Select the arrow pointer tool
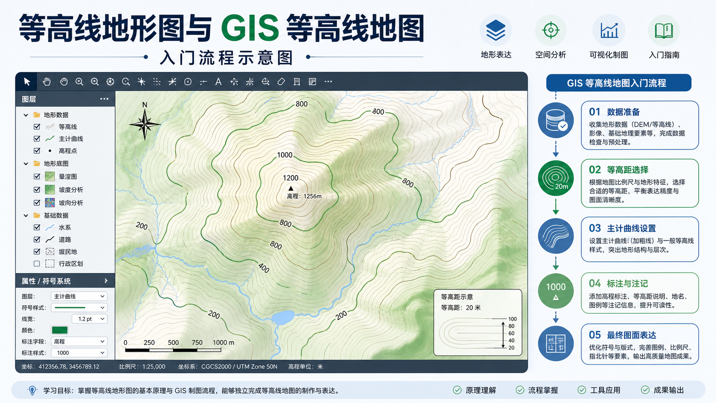 pyautogui.click(x=27, y=81)
